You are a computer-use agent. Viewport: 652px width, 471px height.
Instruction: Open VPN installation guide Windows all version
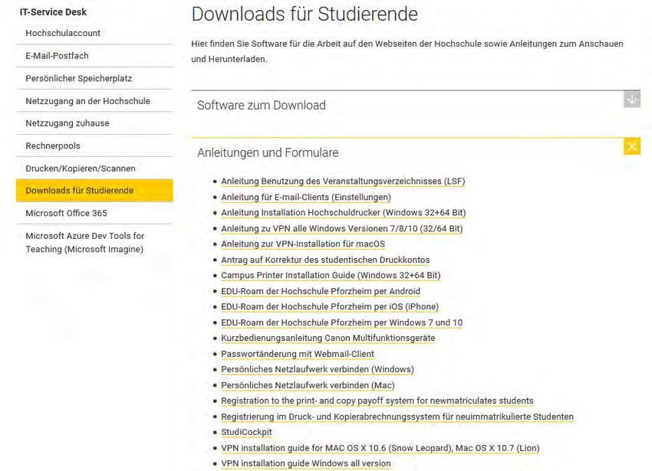coord(305,463)
